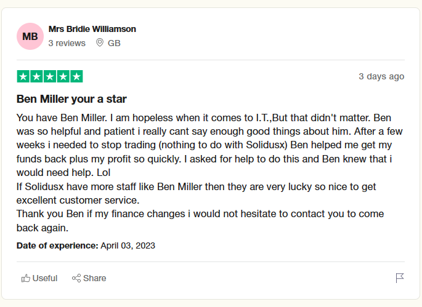Click the GB country label

pyautogui.click(x=114, y=43)
